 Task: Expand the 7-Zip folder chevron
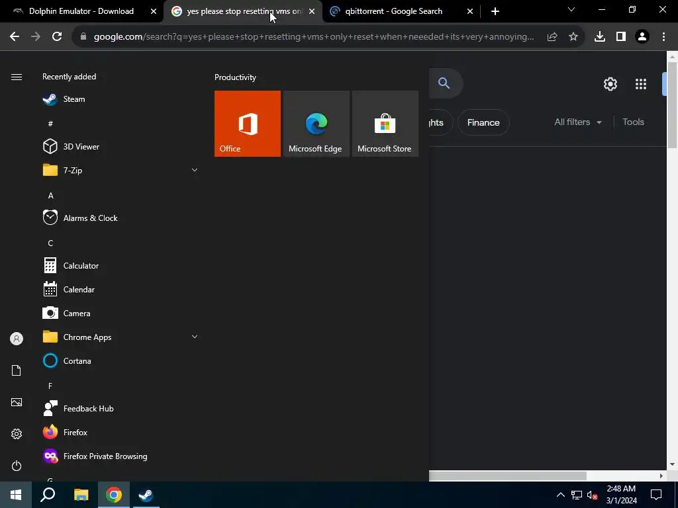tap(195, 170)
